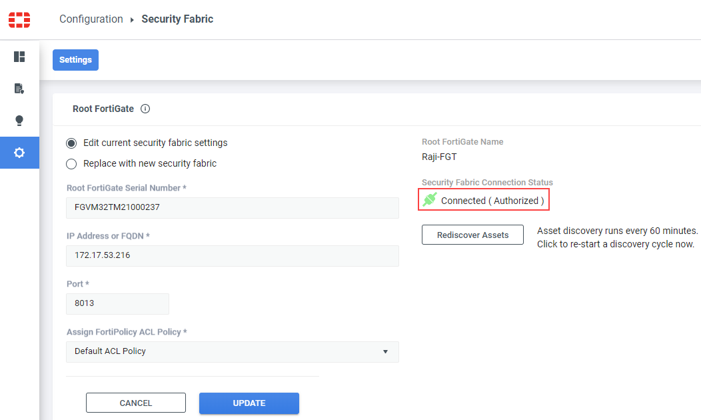
Task: Focus the Root FortiGate Serial Number field
Action: pyautogui.click(x=233, y=207)
